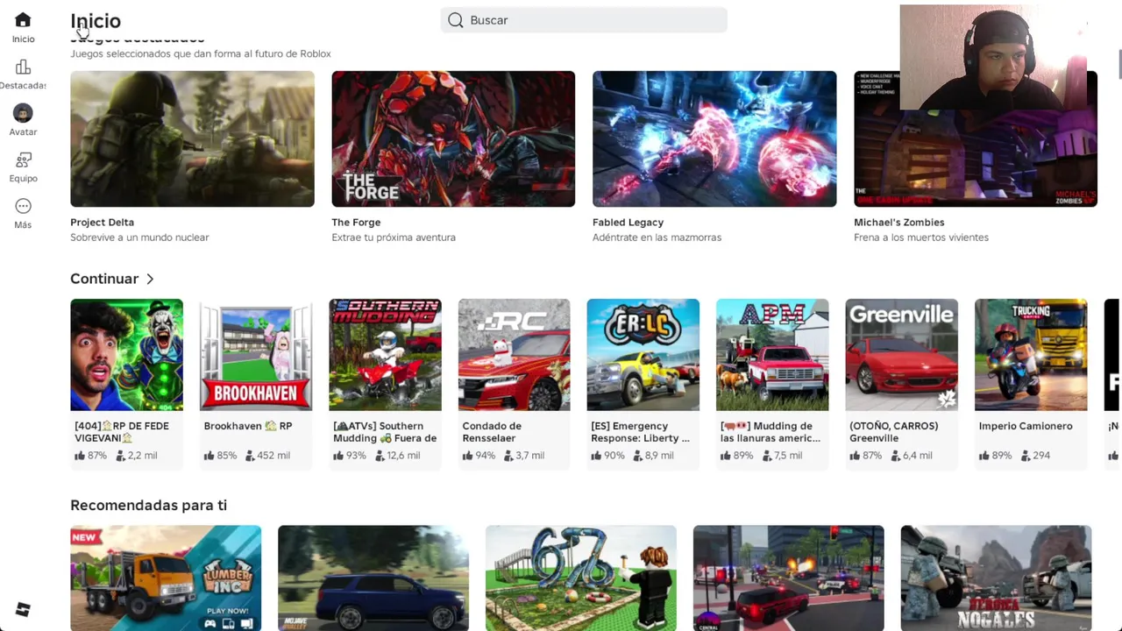Click Imperio Camionero game name
This screenshot has height=631, width=1122.
click(x=1026, y=426)
